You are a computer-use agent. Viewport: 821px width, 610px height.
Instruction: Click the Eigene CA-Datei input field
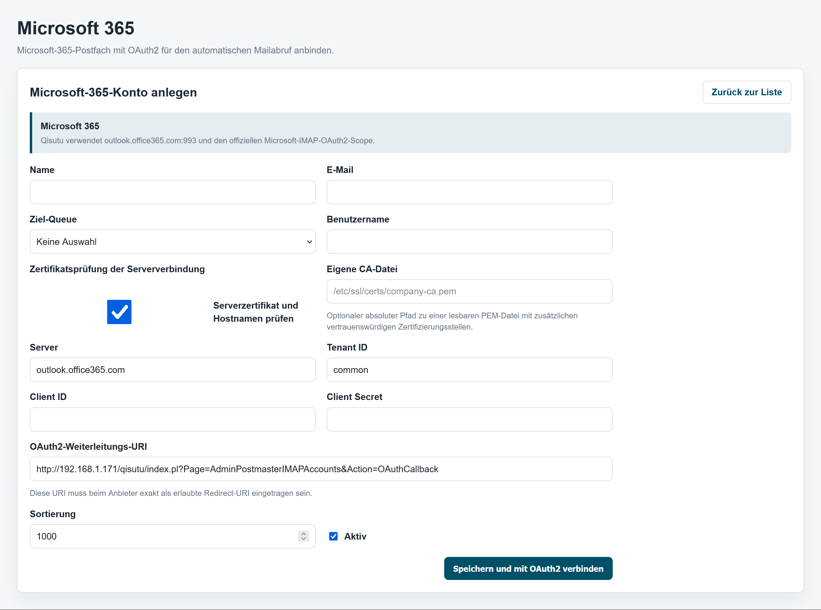[469, 291]
